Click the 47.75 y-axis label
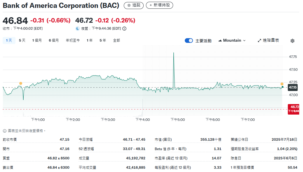Viewport: 303px width, 172px height. tap(293, 57)
